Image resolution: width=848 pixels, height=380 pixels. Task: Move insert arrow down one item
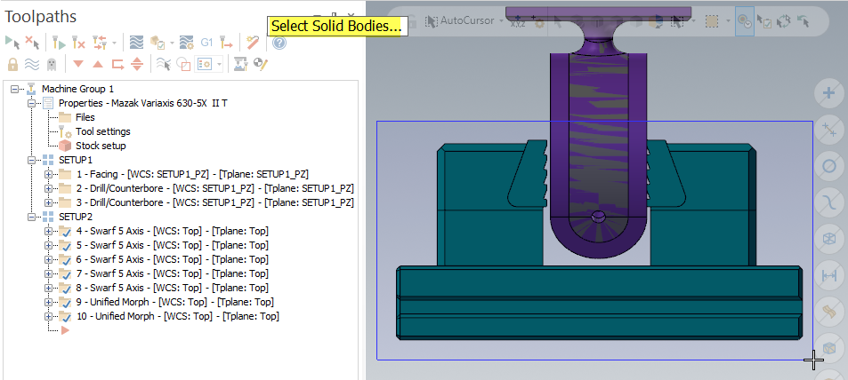point(78,64)
